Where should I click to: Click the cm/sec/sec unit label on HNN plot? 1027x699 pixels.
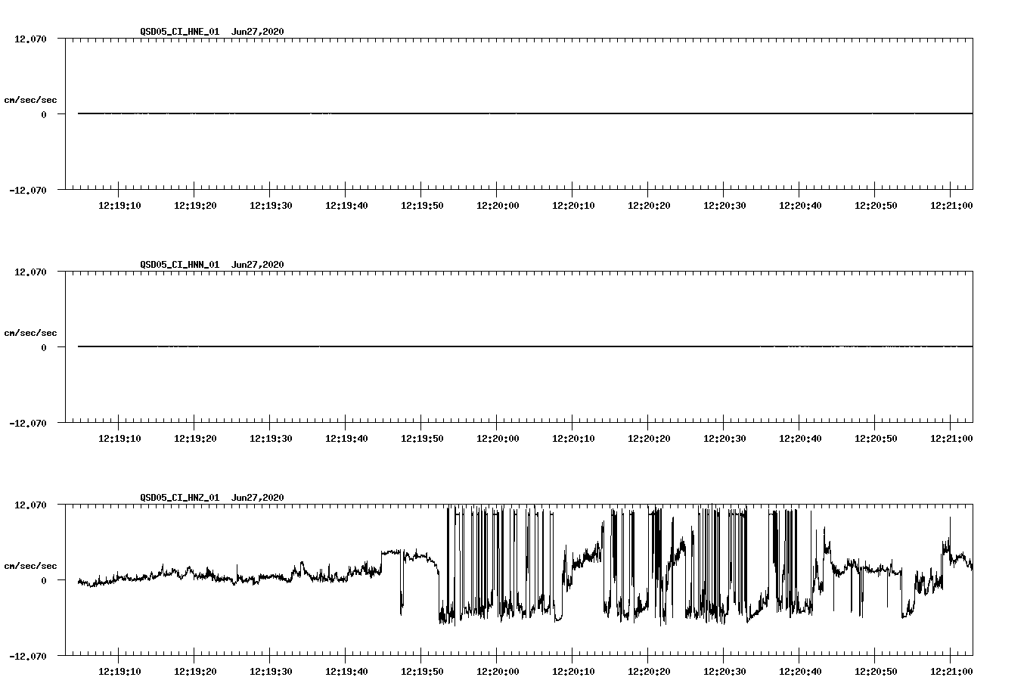(30, 333)
